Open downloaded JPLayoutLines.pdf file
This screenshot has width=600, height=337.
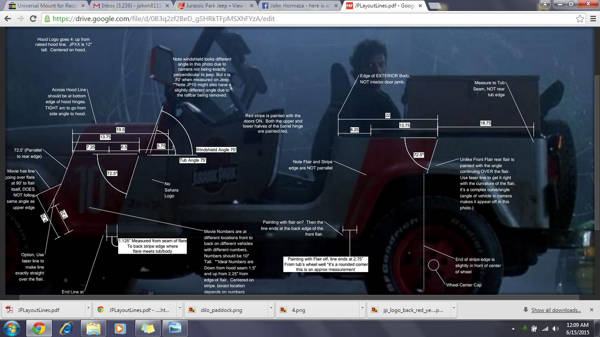click(44, 310)
